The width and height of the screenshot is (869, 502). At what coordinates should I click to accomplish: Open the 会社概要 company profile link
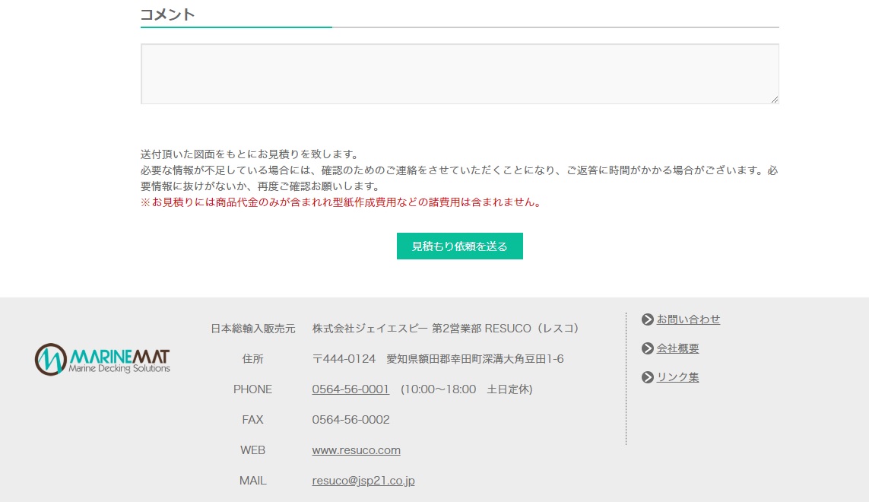(x=677, y=348)
